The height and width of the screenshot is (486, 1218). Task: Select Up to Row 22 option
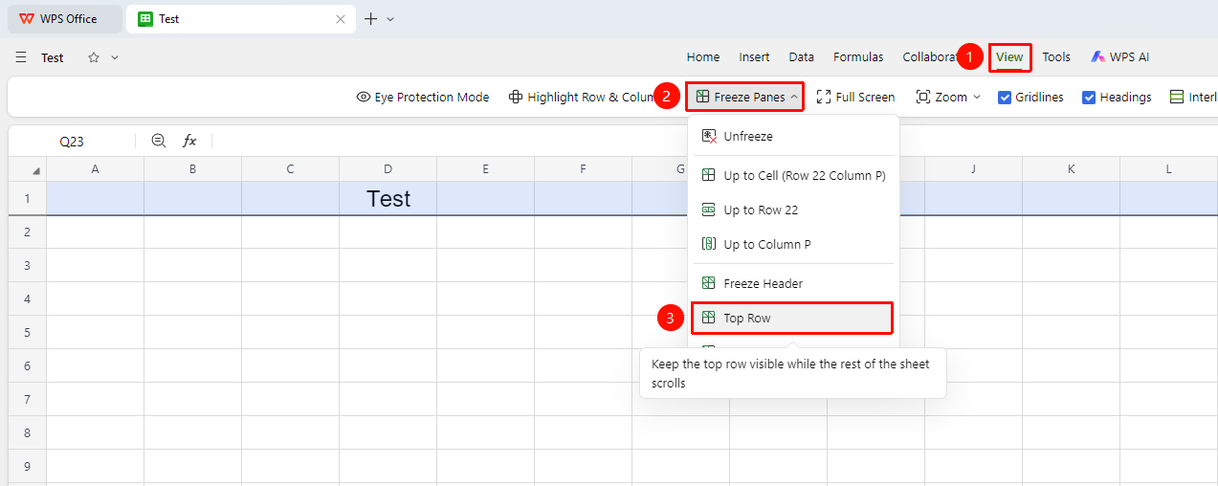point(793,210)
